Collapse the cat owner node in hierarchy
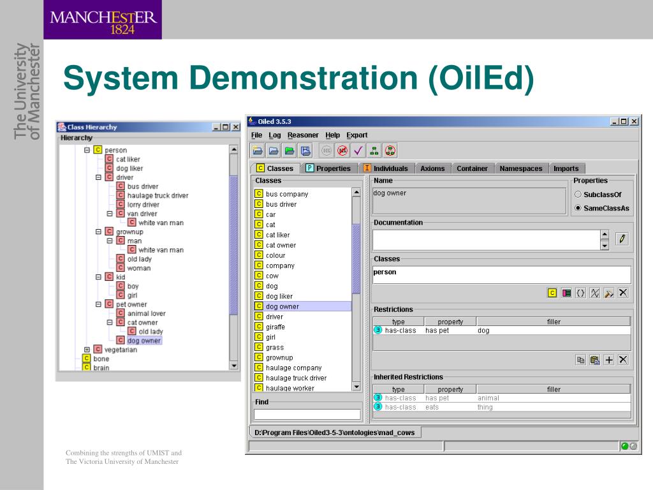653x490 pixels. point(110,322)
